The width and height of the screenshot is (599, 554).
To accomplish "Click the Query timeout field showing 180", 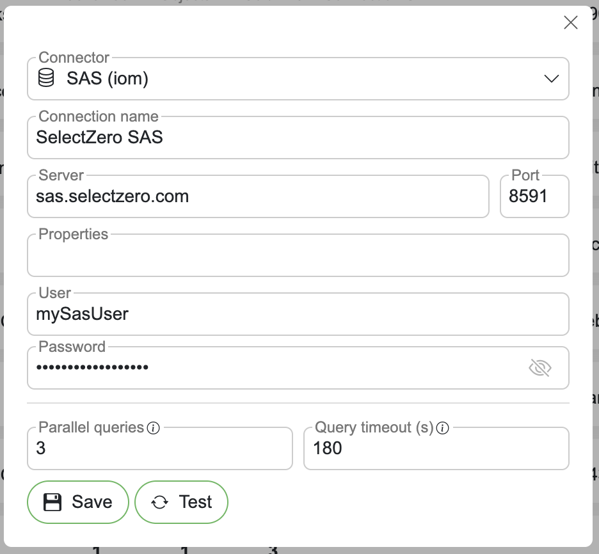I will click(436, 448).
